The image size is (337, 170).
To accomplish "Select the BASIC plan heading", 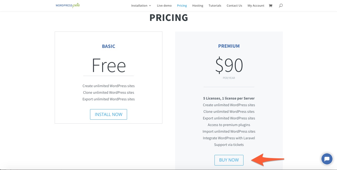I will pos(109,46).
